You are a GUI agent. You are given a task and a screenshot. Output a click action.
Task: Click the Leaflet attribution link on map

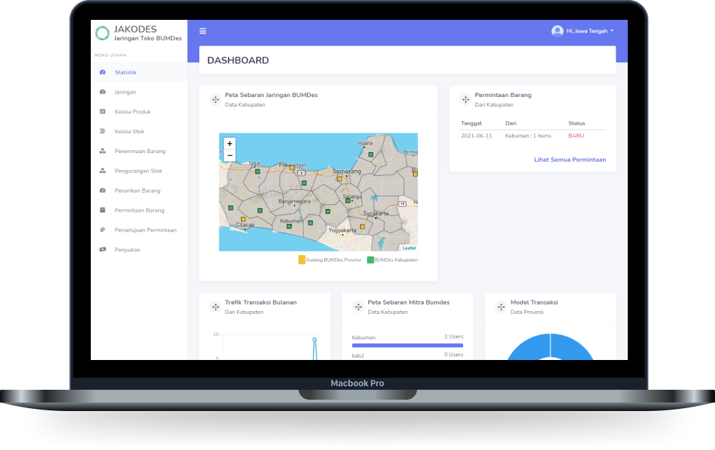click(x=409, y=248)
